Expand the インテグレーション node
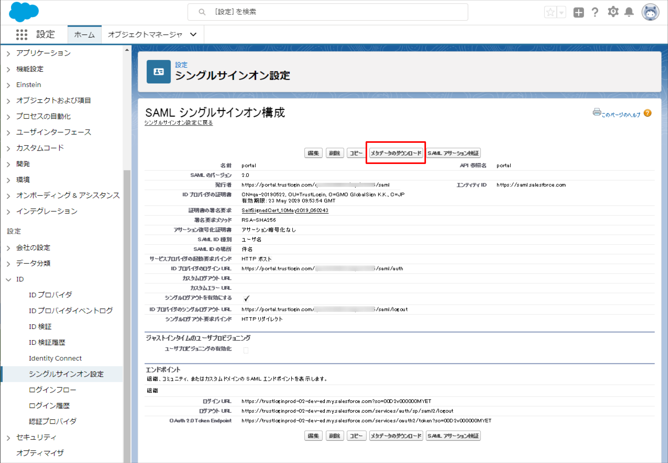Screen dimensions: 668x463 tap(9, 212)
